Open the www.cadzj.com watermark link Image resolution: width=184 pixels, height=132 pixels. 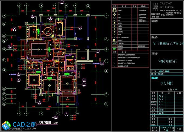click(x=27, y=129)
